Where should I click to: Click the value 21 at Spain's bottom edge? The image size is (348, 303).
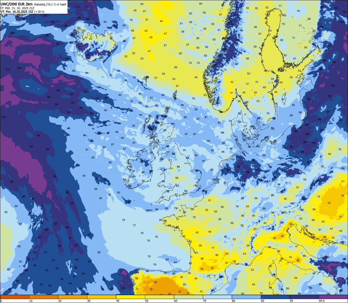(x=188, y=293)
